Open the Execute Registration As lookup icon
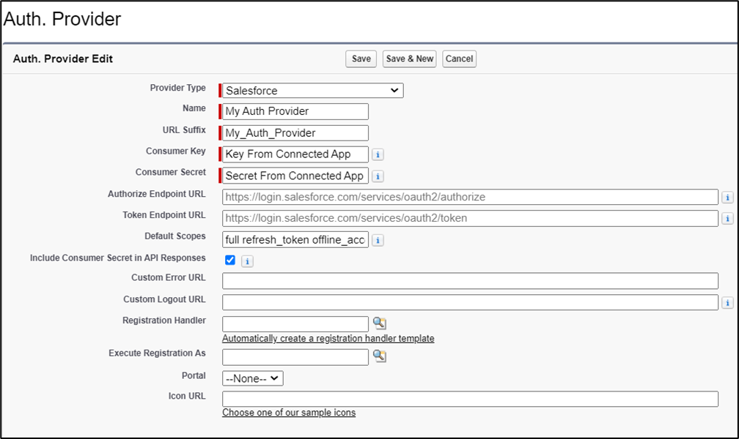Image resolution: width=739 pixels, height=439 pixels. point(380,356)
